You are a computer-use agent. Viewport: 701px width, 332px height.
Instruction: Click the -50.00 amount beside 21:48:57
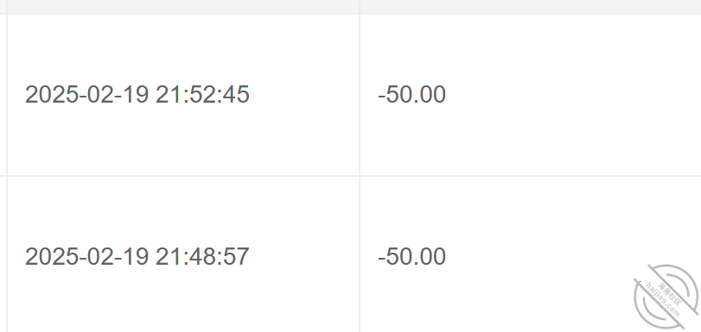point(411,257)
